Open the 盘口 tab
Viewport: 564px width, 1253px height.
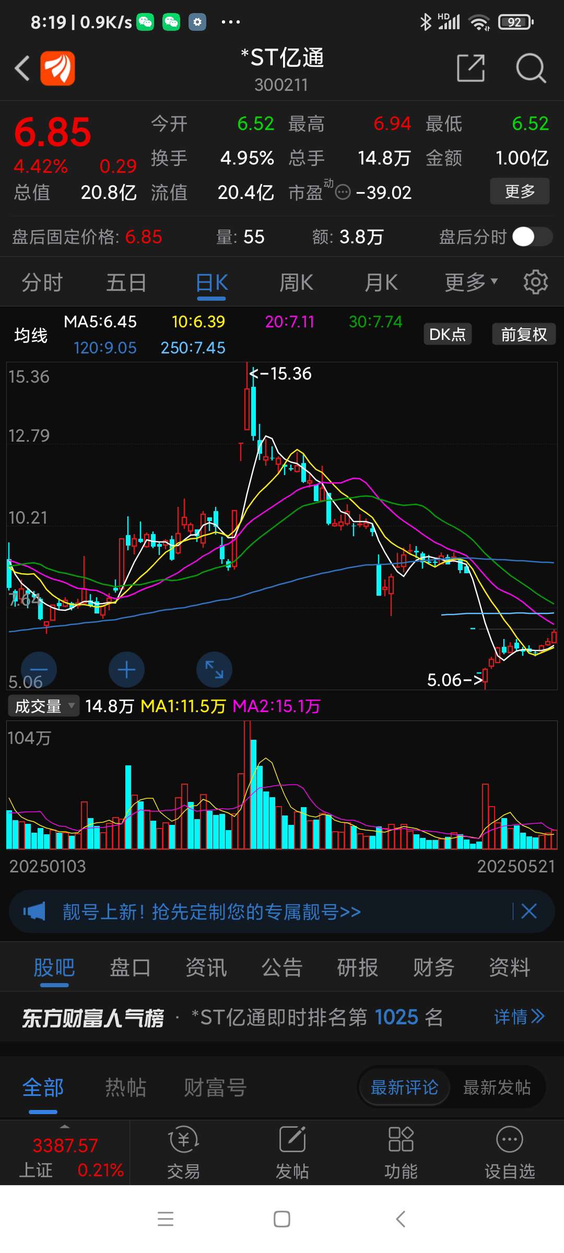click(130, 967)
